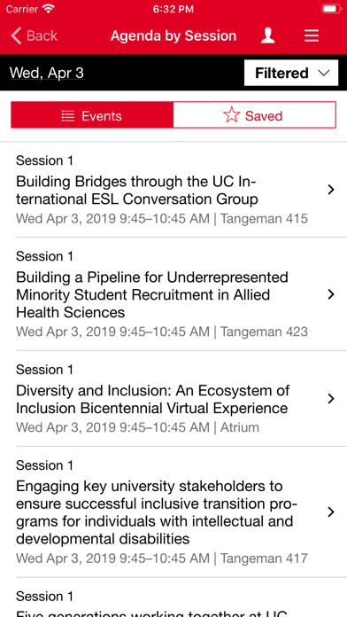Click the list icon on Events tab

(68, 115)
